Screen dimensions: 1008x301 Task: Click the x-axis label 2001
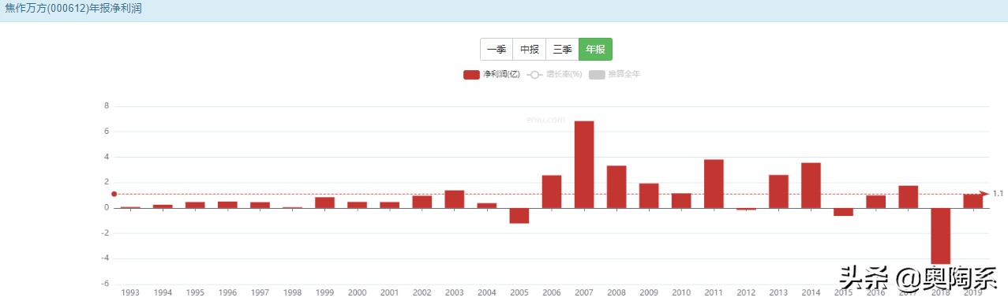(390, 292)
